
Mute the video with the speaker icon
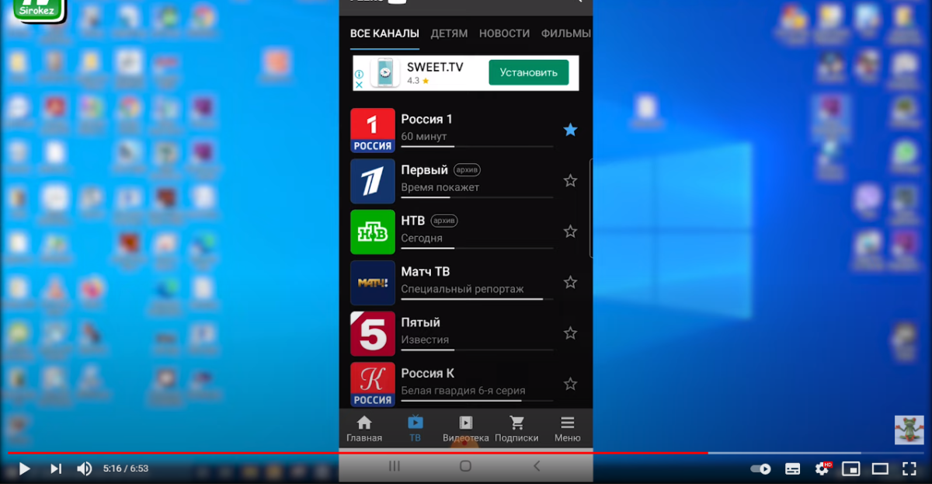click(x=84, y=468)
